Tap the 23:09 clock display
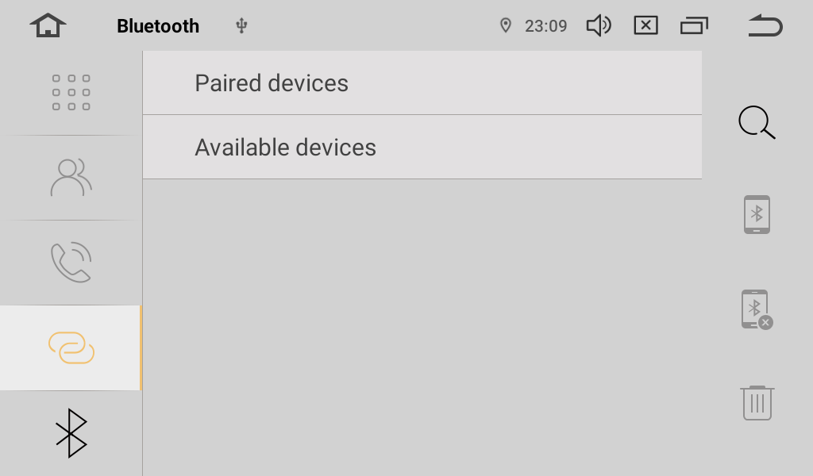Viewport: 813px width, 476px height. (545, 26)
